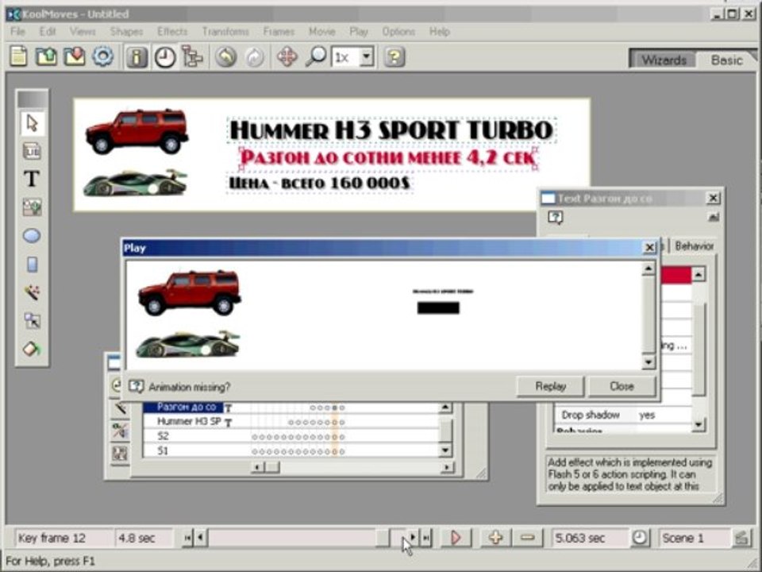This screenshot has height=572, width=762.
Task: Select the magic wand effects tool
Action: [x=32, y=292]
